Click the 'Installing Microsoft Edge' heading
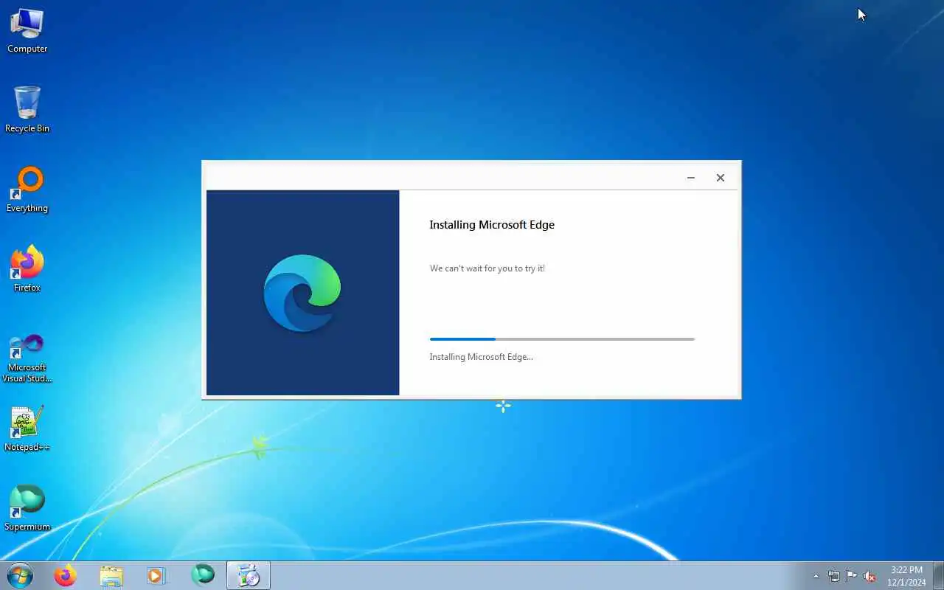The image size is (944, 590). (492, 225)
